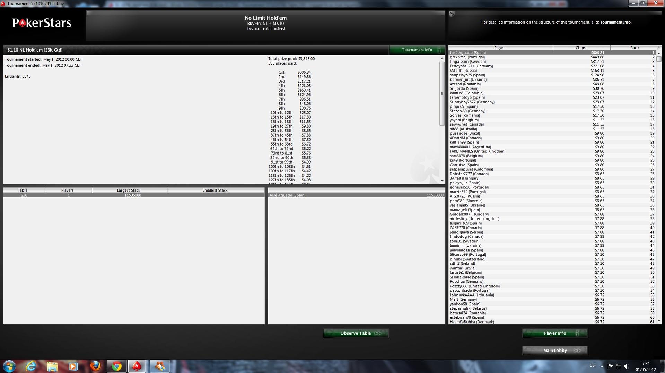Click Tournament Info link in header text
Viewport: 665px width, 373px height.
pyautogui.click(x=615, y=22)
